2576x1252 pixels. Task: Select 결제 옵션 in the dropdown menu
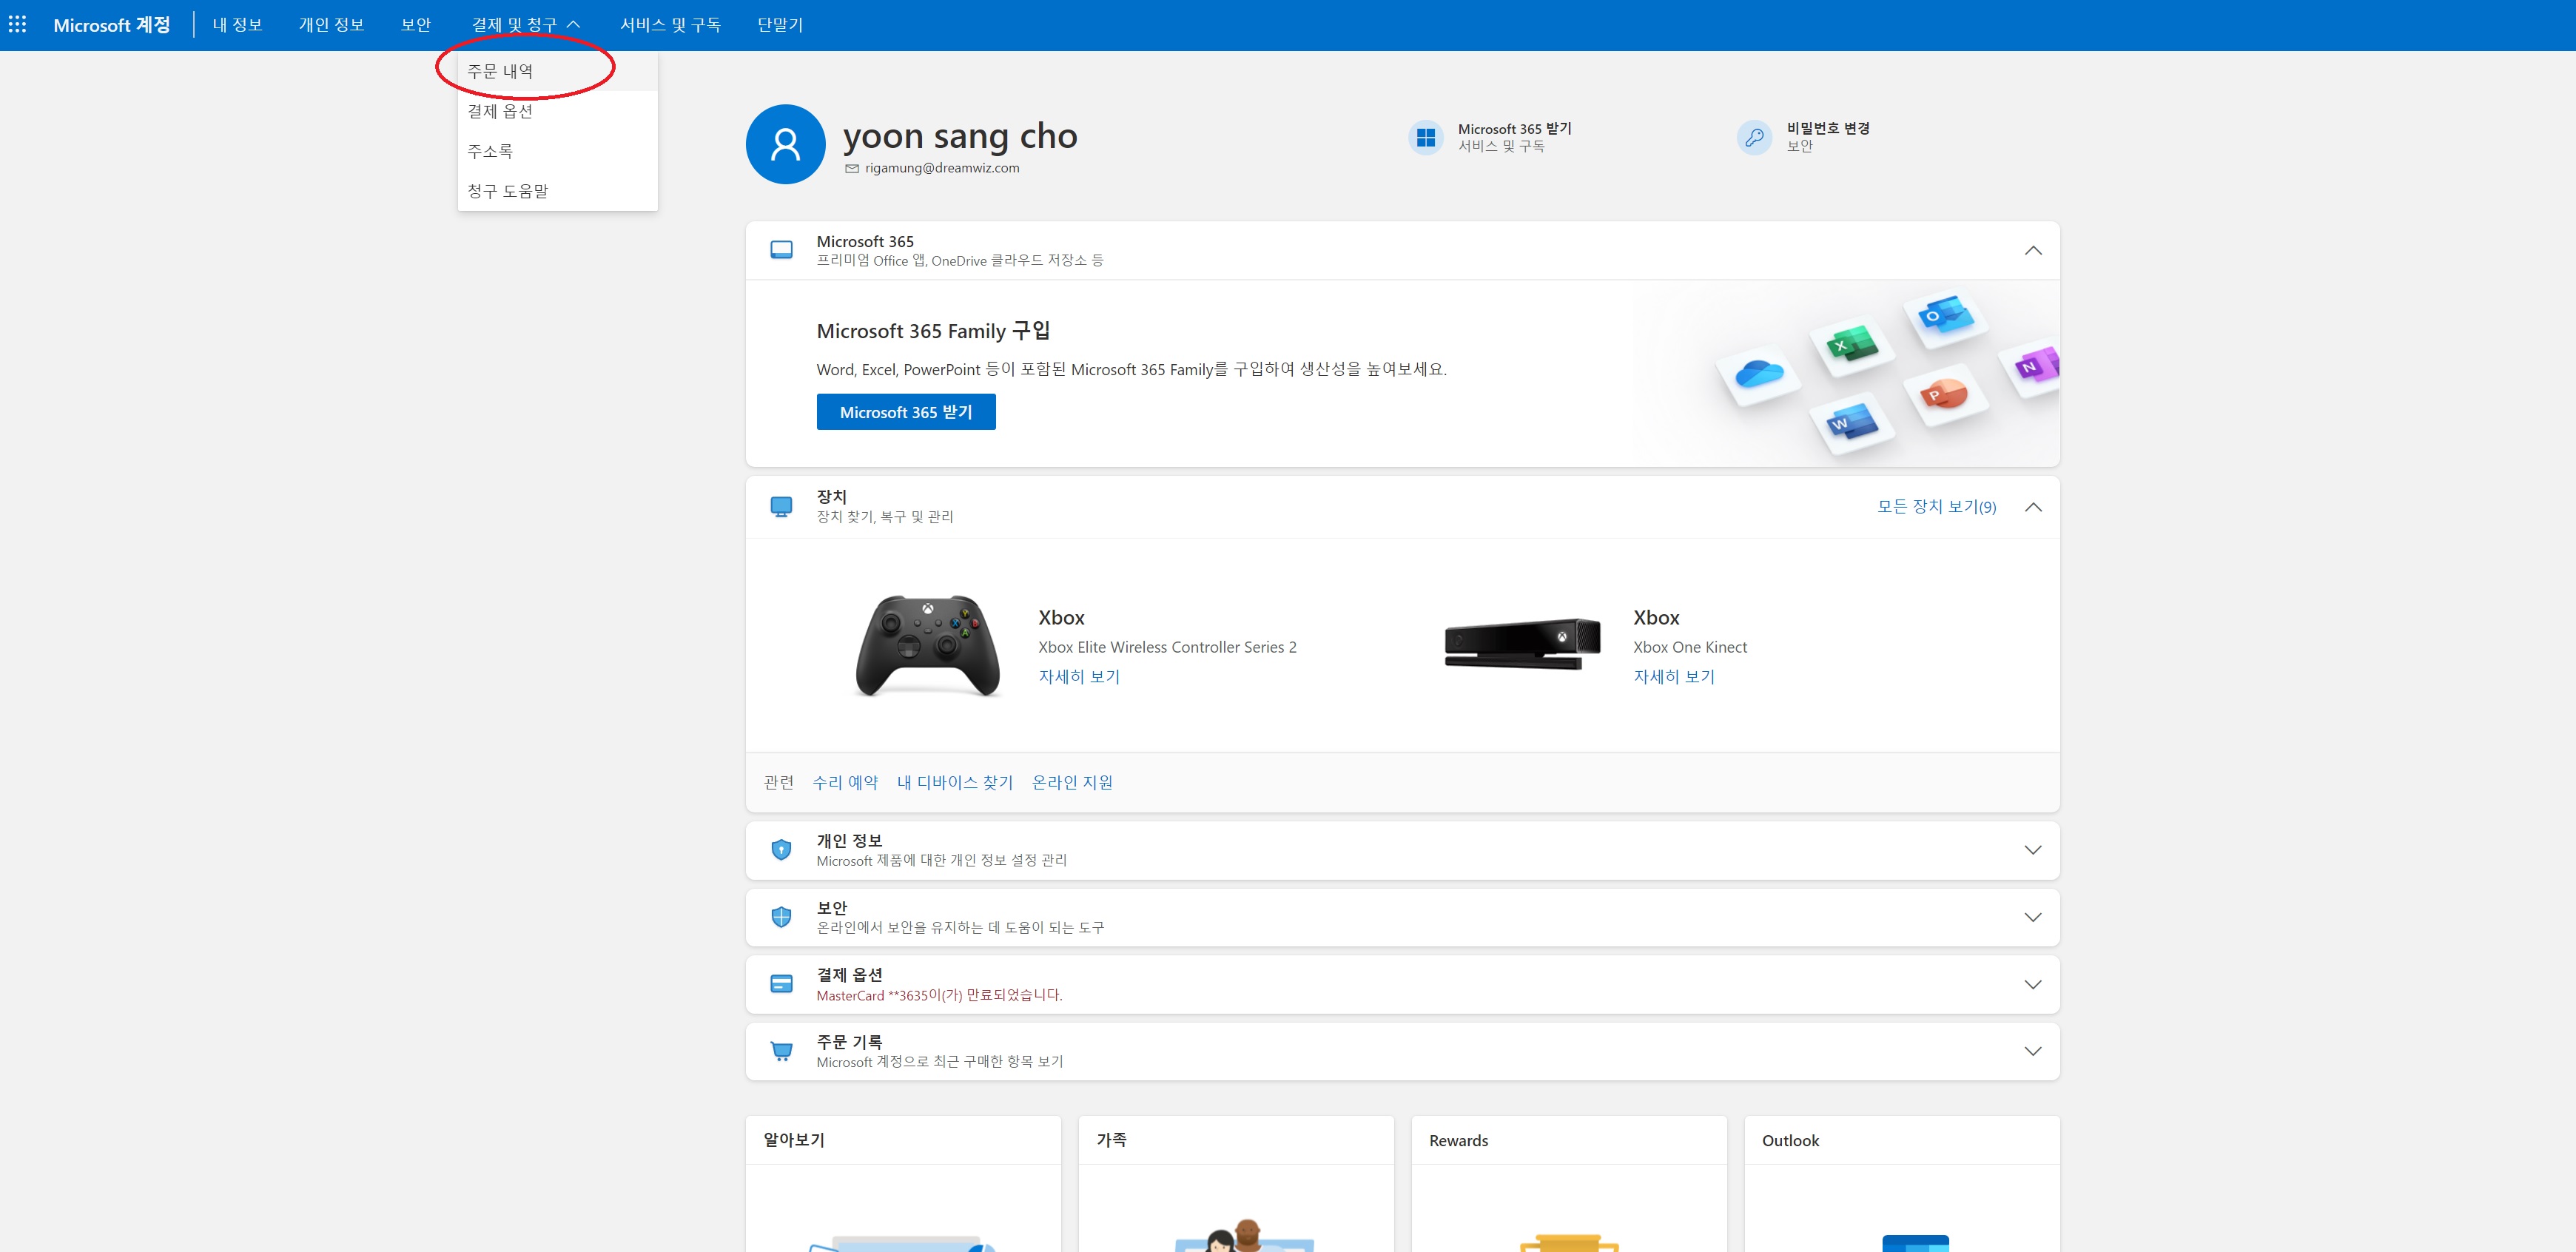click(557, 111)
